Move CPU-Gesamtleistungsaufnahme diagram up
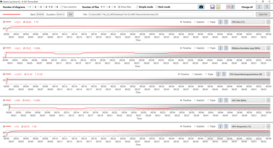273x148 pixels. click(x=218, y=74)
